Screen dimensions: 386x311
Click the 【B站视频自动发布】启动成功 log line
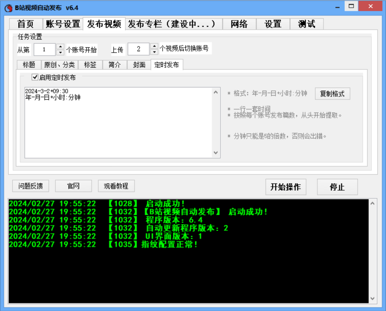(138, 212)
